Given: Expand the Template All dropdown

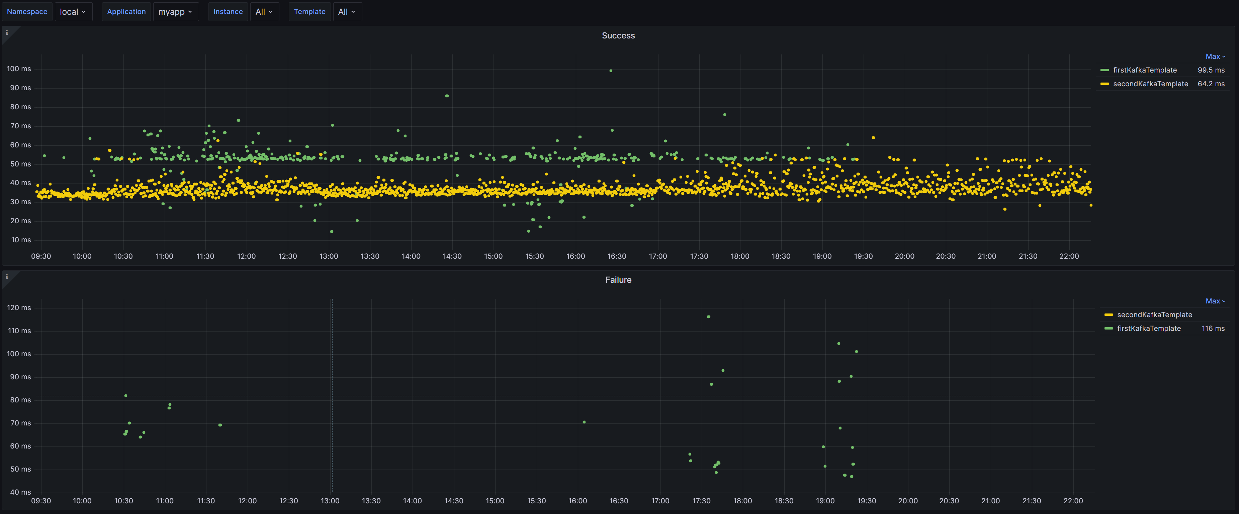Looking at the screenshot, I should coord(346,11).
